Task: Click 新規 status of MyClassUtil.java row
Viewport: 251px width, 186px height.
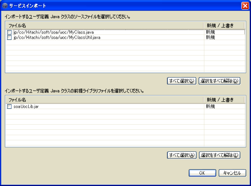Action: 210,37
